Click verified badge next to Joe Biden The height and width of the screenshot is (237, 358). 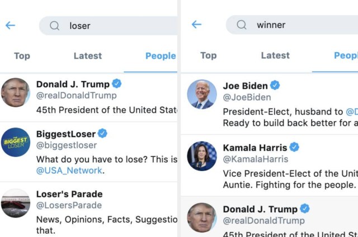click(x=275, y=86)
